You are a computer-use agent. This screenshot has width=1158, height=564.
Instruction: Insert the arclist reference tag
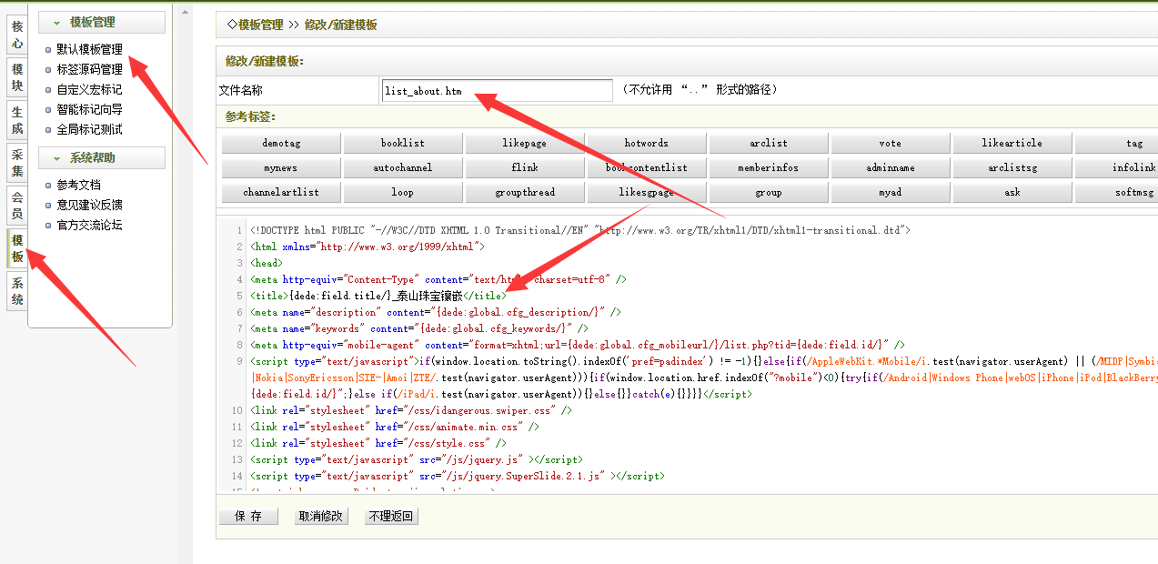(769, 143)
